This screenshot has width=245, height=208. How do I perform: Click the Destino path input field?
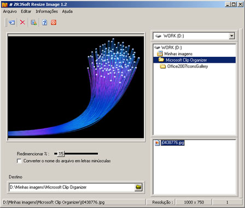72,187
